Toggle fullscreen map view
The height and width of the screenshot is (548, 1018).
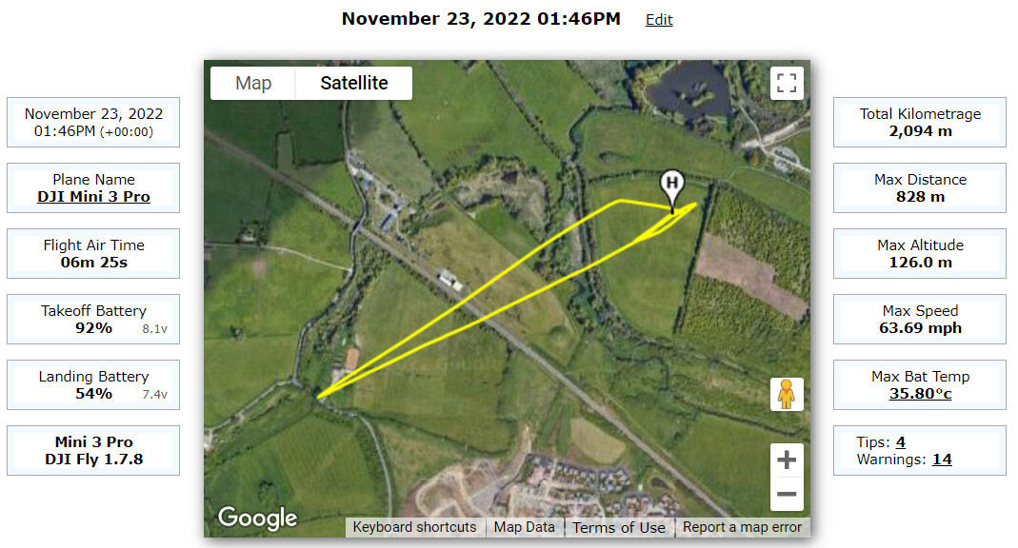click(787, 83)
